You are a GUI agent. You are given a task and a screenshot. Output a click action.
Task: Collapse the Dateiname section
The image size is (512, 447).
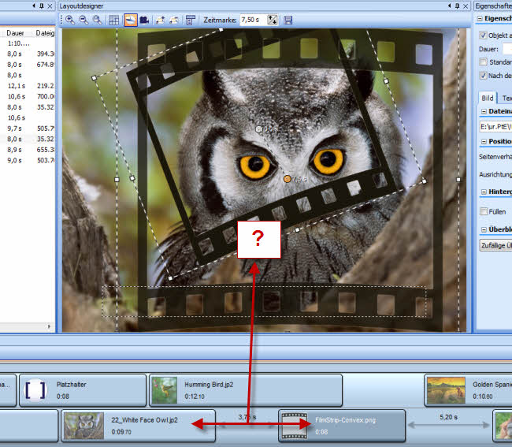coord(483,111)
